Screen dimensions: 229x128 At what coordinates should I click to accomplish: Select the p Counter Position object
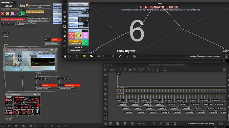(8, 24)
